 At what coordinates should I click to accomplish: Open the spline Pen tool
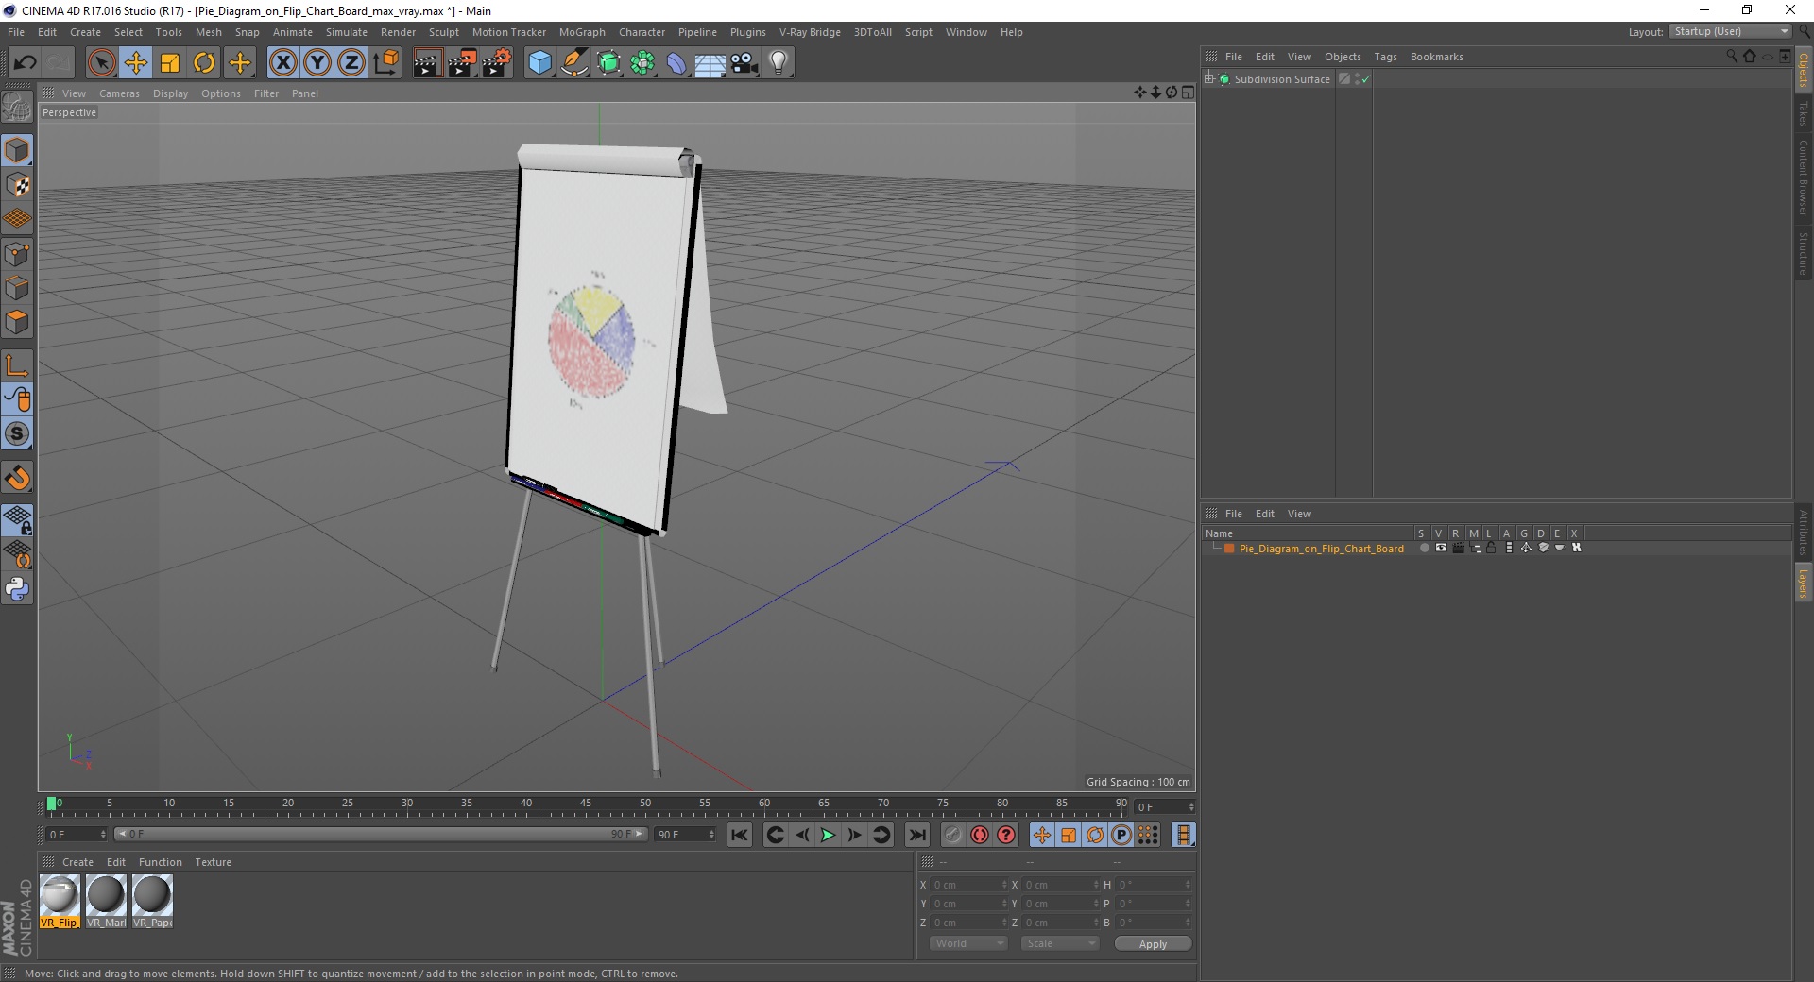(574, 63)
